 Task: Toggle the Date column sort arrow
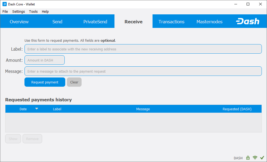pos(37,109)
